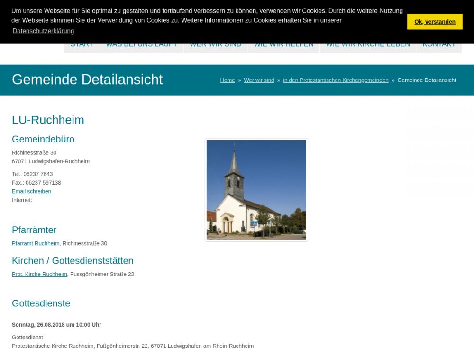Viewport: 474px width, 355px height.
Task: Click 'Email schreiben' link
Action: (x=31, y=192)
